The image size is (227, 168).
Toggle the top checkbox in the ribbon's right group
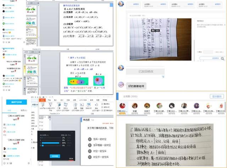tap(103, 104)
